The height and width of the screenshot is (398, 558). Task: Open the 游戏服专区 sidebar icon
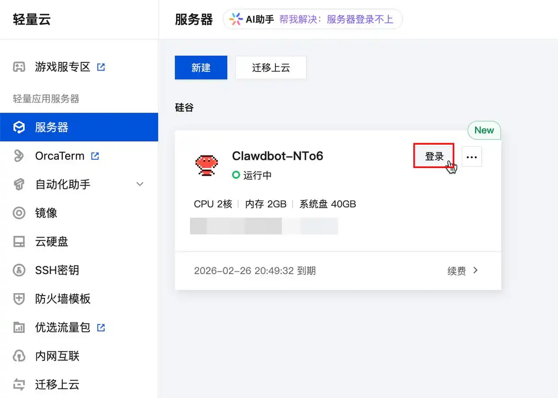(19, 66)
